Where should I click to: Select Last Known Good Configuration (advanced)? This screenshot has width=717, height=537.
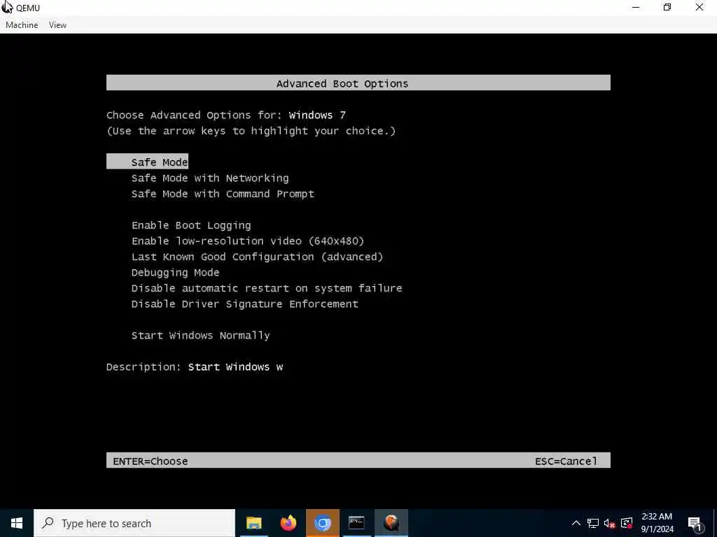pos(257,257)
